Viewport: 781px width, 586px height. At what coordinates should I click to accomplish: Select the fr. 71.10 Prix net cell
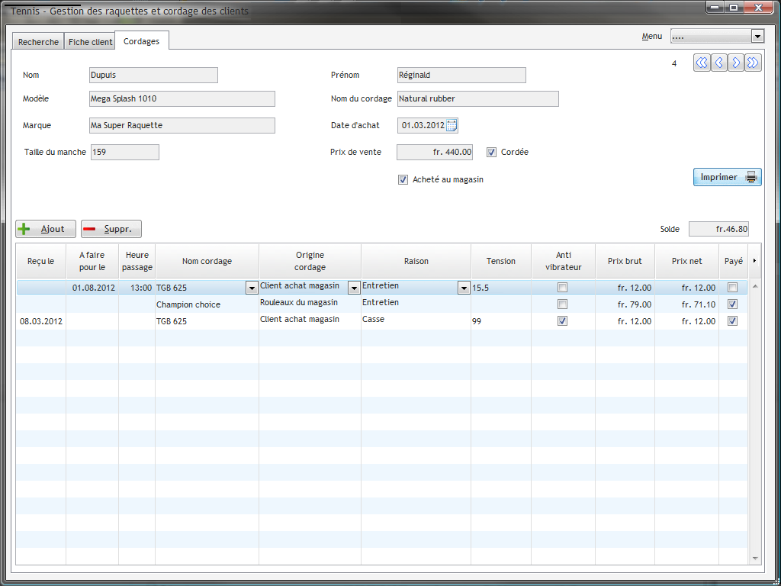coord(687,304)
